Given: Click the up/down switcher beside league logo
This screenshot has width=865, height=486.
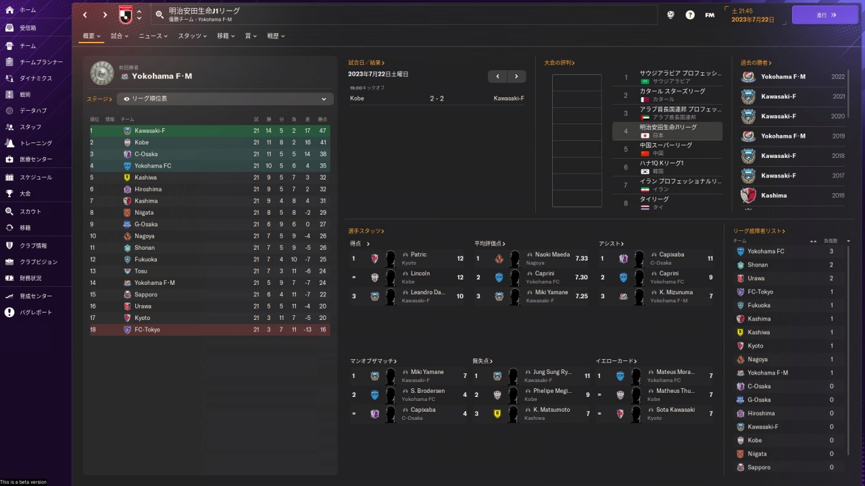Looking at the screenshot, I should [139, 15].
